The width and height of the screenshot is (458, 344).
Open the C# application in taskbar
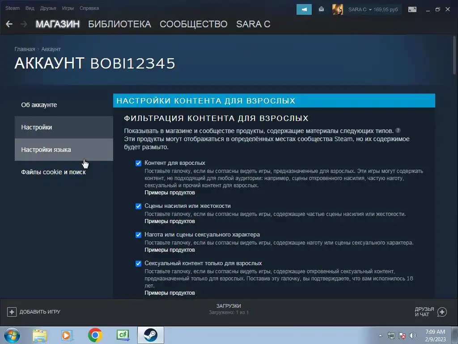[x=123, y=335]
